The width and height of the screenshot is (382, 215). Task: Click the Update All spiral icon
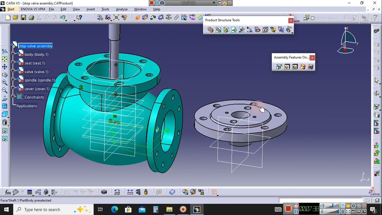pyautogui.click(x=159, y=192)
